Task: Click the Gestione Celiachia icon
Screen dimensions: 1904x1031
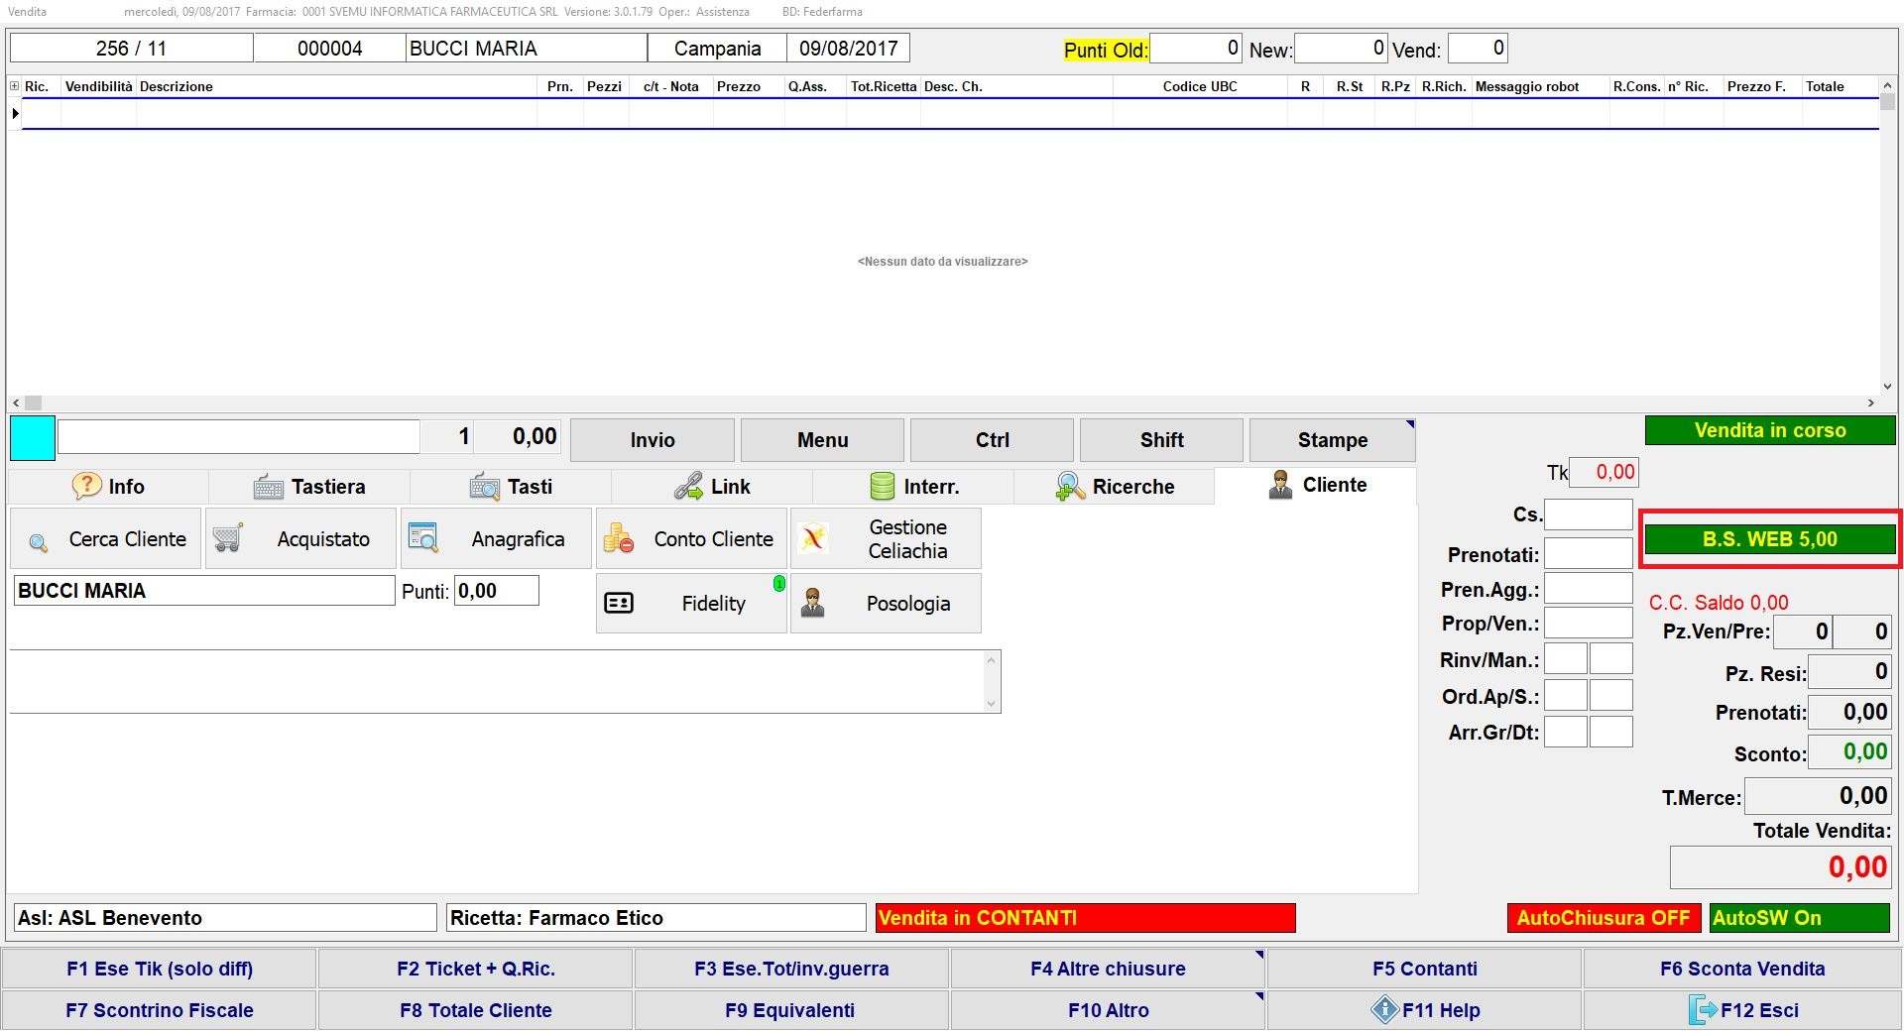Action: (813, 538)
